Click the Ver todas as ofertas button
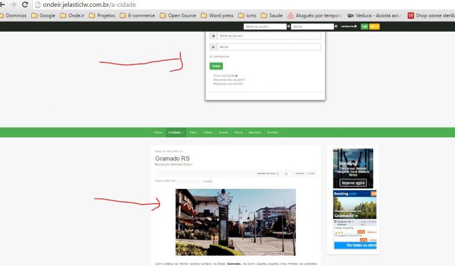 click(x=355, y=245)
